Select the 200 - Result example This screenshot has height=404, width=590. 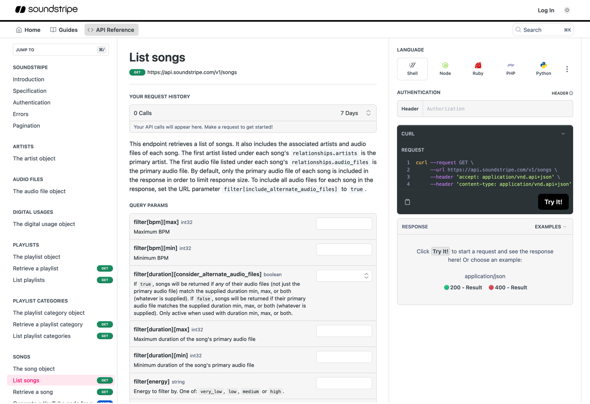463,287
